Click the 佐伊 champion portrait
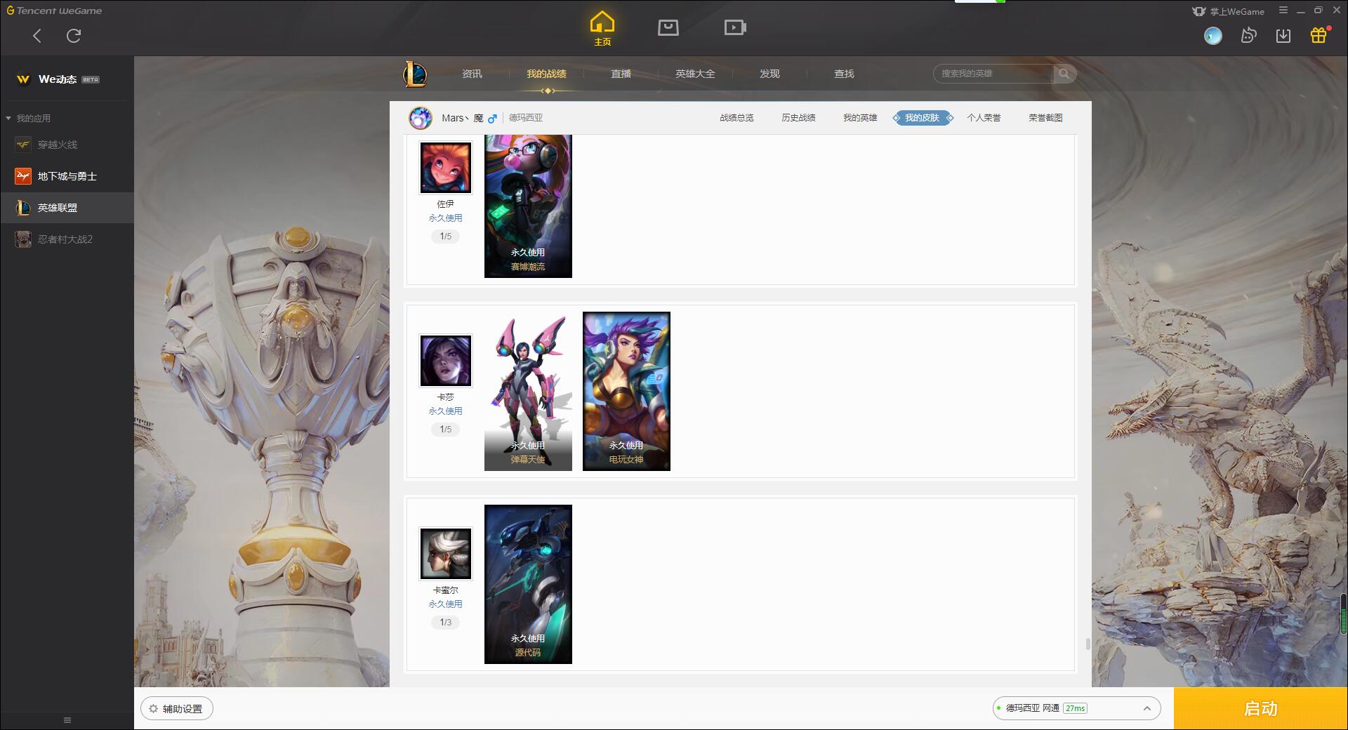 click(446, 168)
